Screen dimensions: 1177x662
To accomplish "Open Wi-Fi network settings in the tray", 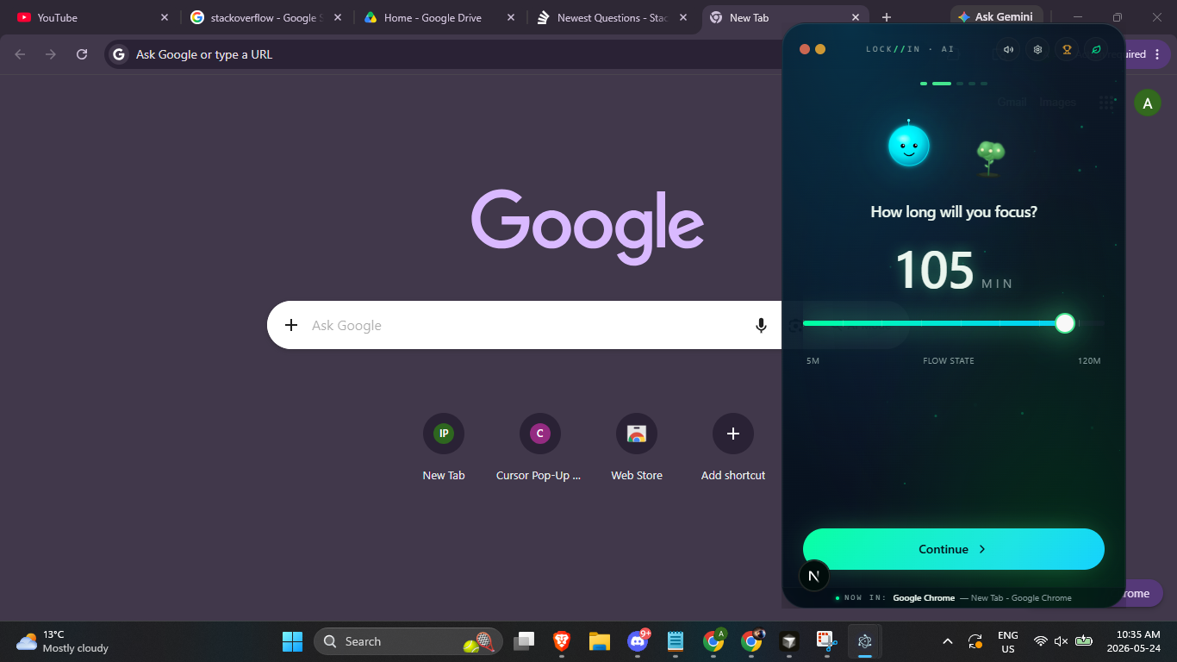I will pyautogui.click(x=1041, y=641).
